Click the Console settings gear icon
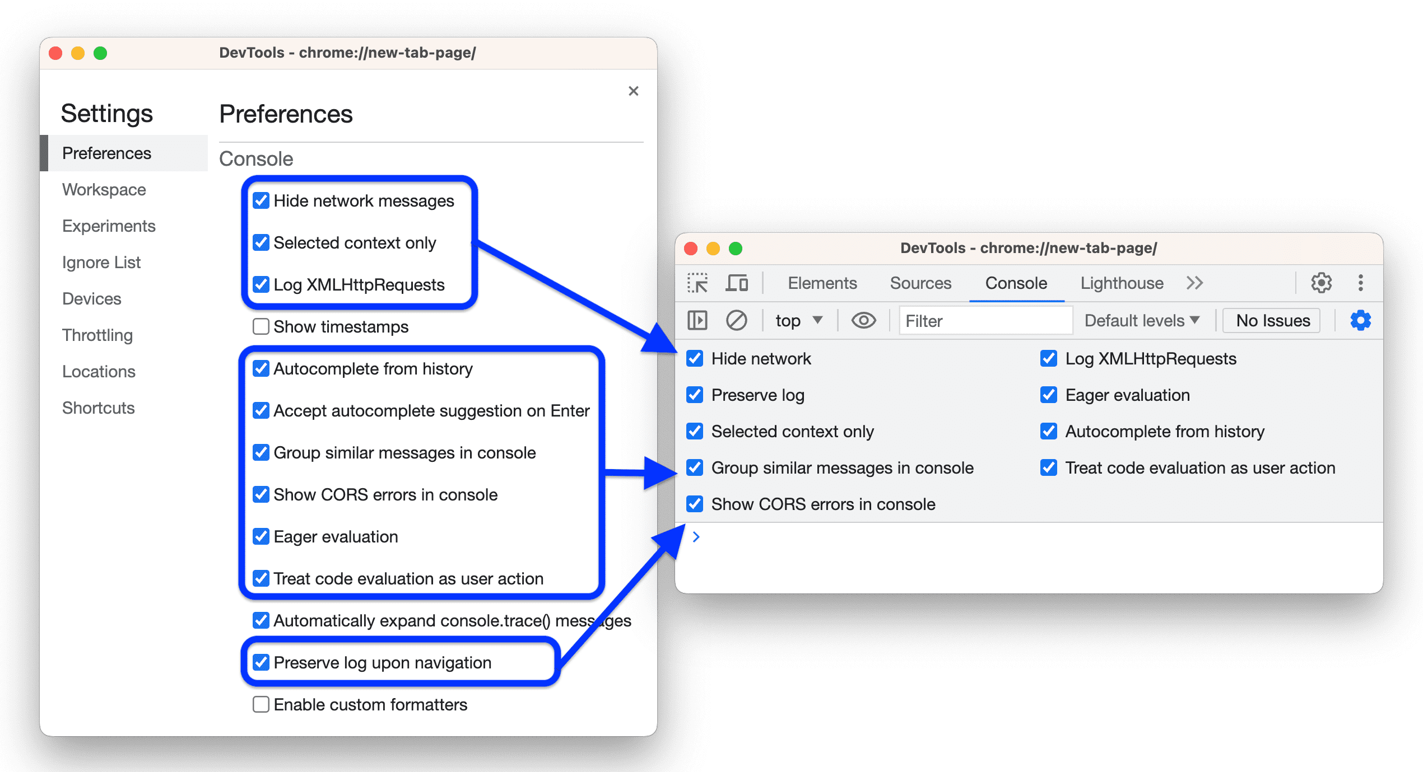Screen dimensions: 1423x772 coord(1360,320)
